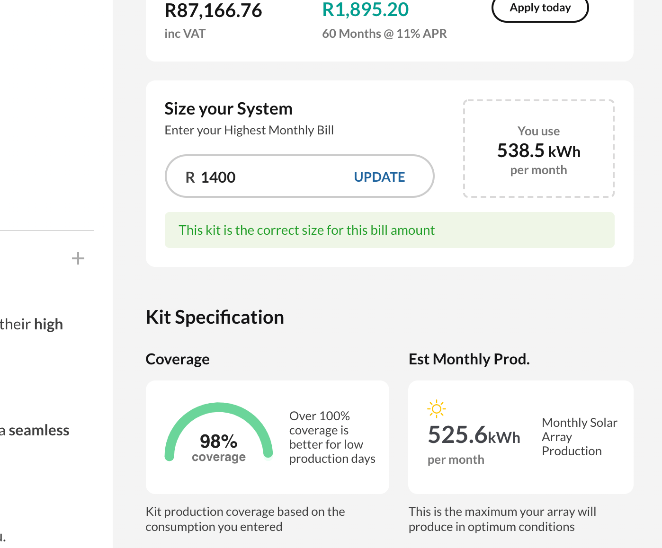Click 'Enter your Highest Monthly Bill' label
The image size is (662, 548).
(x=249, y=130)
